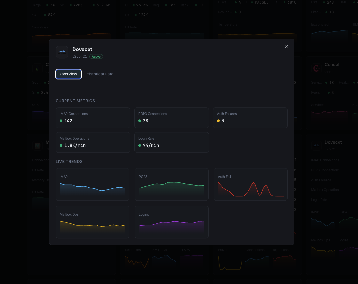The width and height of the screenshot is (358, 284).
Task: Switch to the Historical Data tab
Action: (x=100, y=74)
